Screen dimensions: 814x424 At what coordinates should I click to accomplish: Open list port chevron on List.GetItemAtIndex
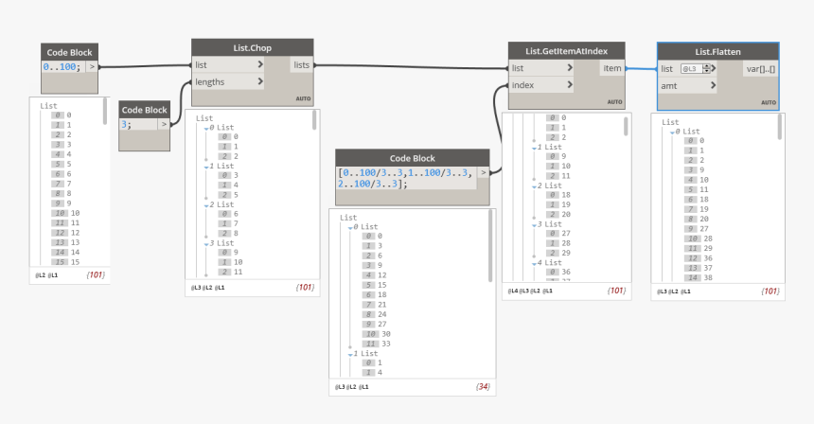pos(570,67)
